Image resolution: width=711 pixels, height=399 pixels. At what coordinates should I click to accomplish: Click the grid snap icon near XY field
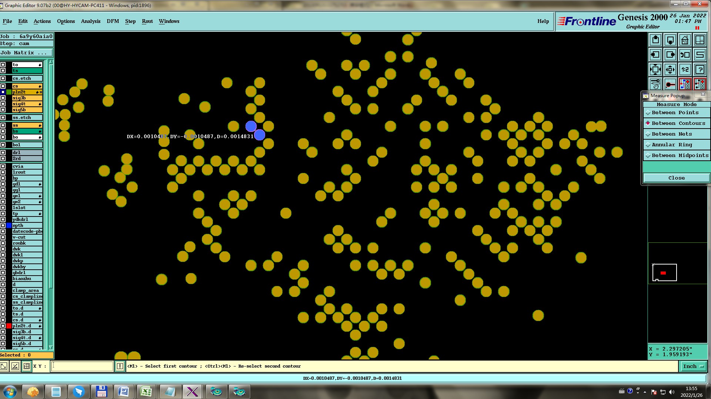[x=27, y=366]
